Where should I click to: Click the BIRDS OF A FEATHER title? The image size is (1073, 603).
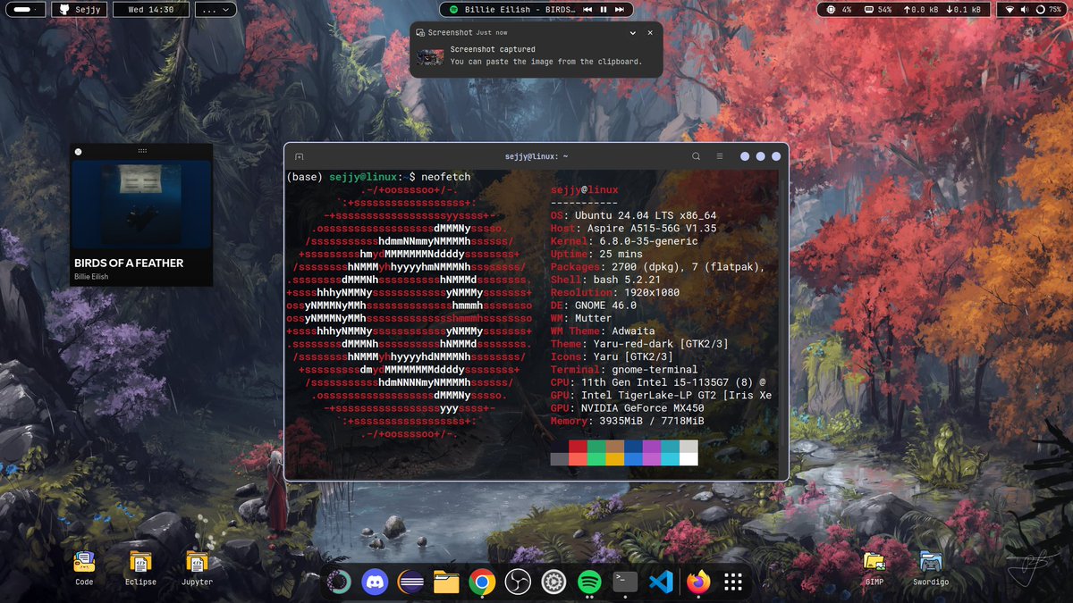tap(129, 263)
